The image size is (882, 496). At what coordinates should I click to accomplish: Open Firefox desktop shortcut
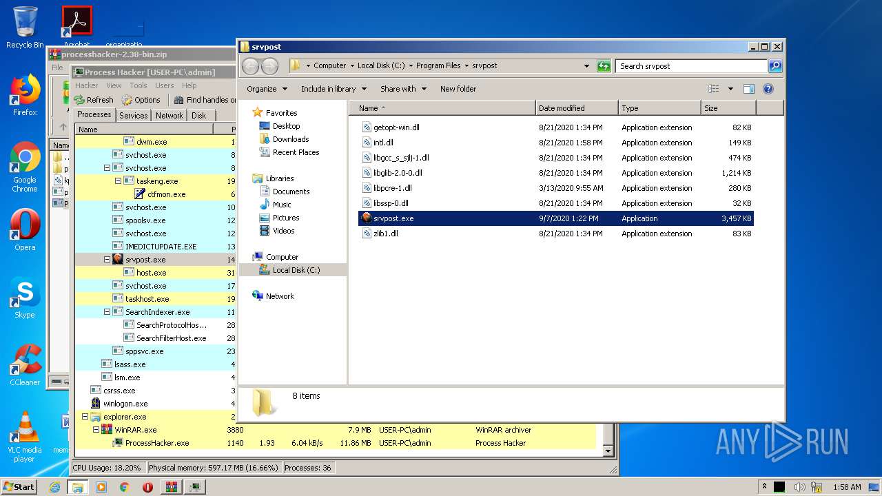pyautogui.click(x=25, y=96)
